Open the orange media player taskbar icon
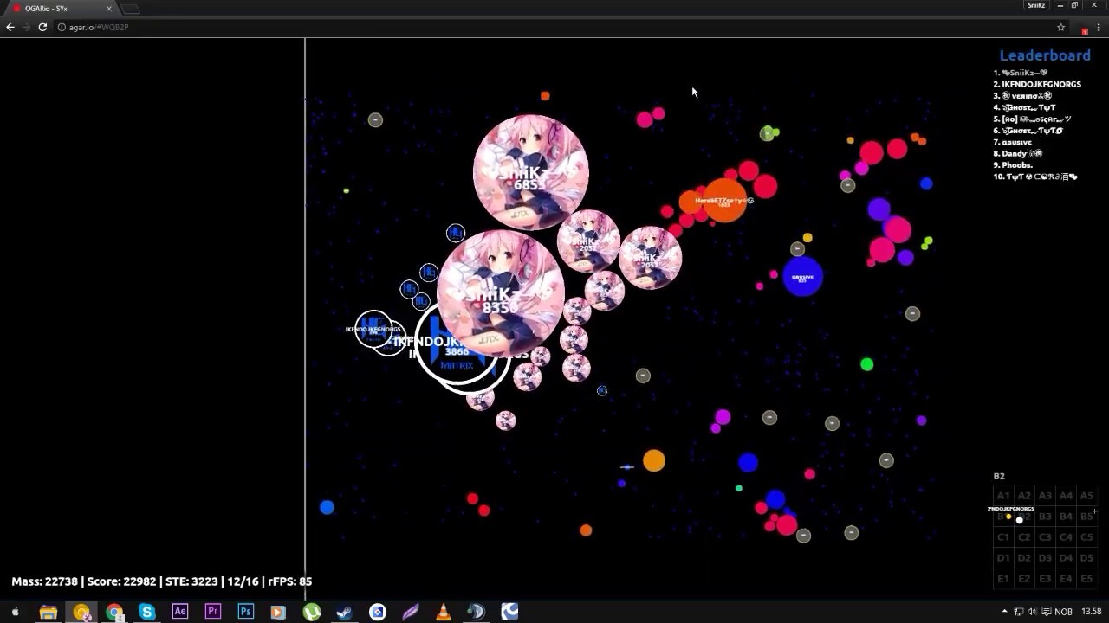 pos(278,612)
